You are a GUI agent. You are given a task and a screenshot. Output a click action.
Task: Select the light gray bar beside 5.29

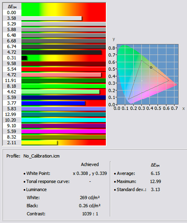[x=63, y=24]
